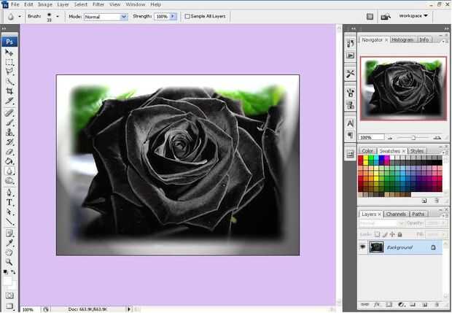452x313 pixels.
Task: Pick the red swatch in Swatches
Action: pos(361,158)
